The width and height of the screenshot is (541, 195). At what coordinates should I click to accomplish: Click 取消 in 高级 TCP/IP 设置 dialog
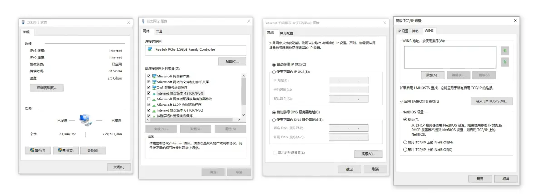(506, 179)
